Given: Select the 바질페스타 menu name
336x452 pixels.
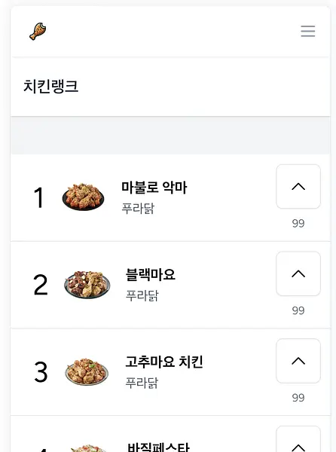Looking at the screenshot, I should (x=158, y=447).
